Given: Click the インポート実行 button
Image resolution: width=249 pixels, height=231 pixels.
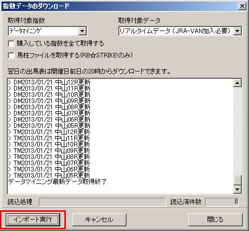Looking at the screenshot, I should coord(33,220).
